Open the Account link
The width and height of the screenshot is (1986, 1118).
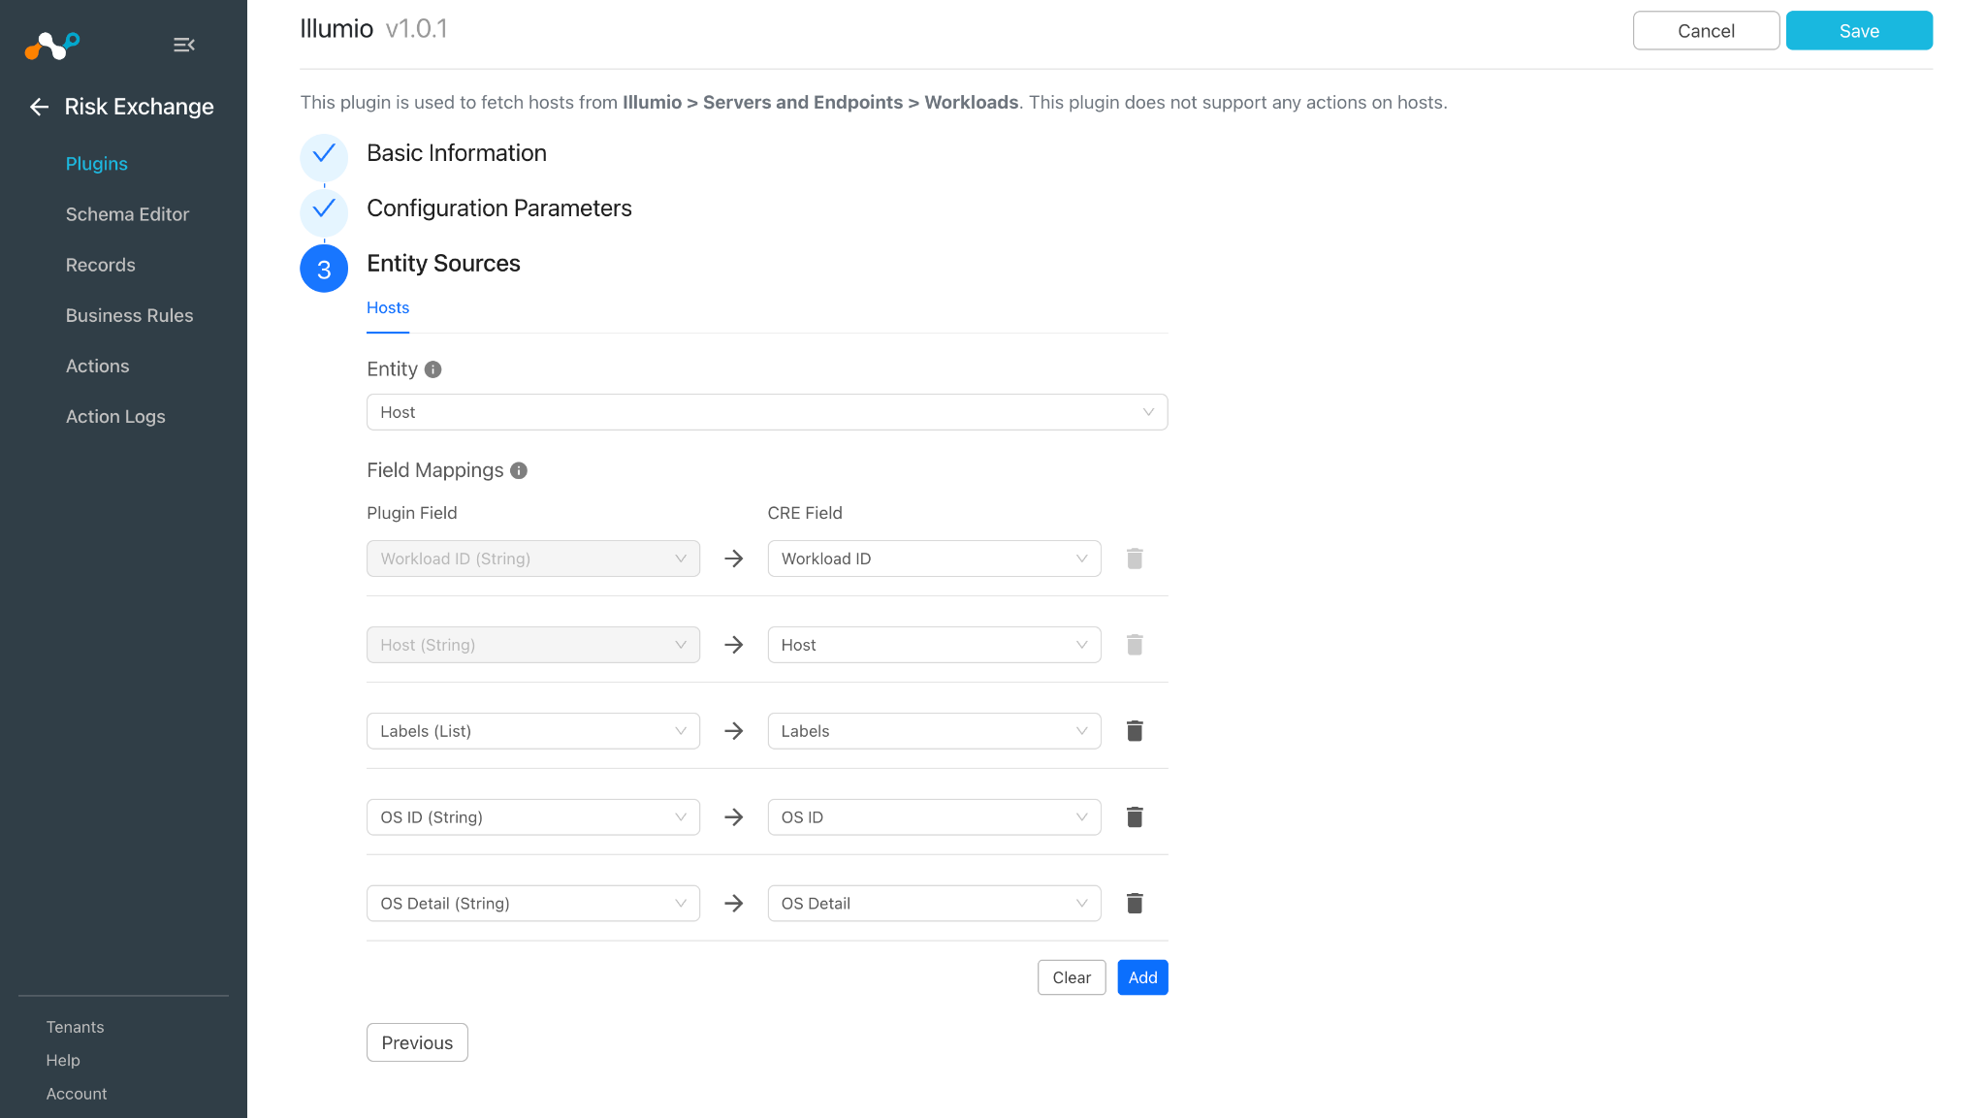click(77, 1094)
